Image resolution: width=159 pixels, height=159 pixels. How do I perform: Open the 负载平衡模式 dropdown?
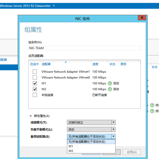coord(91,129)
